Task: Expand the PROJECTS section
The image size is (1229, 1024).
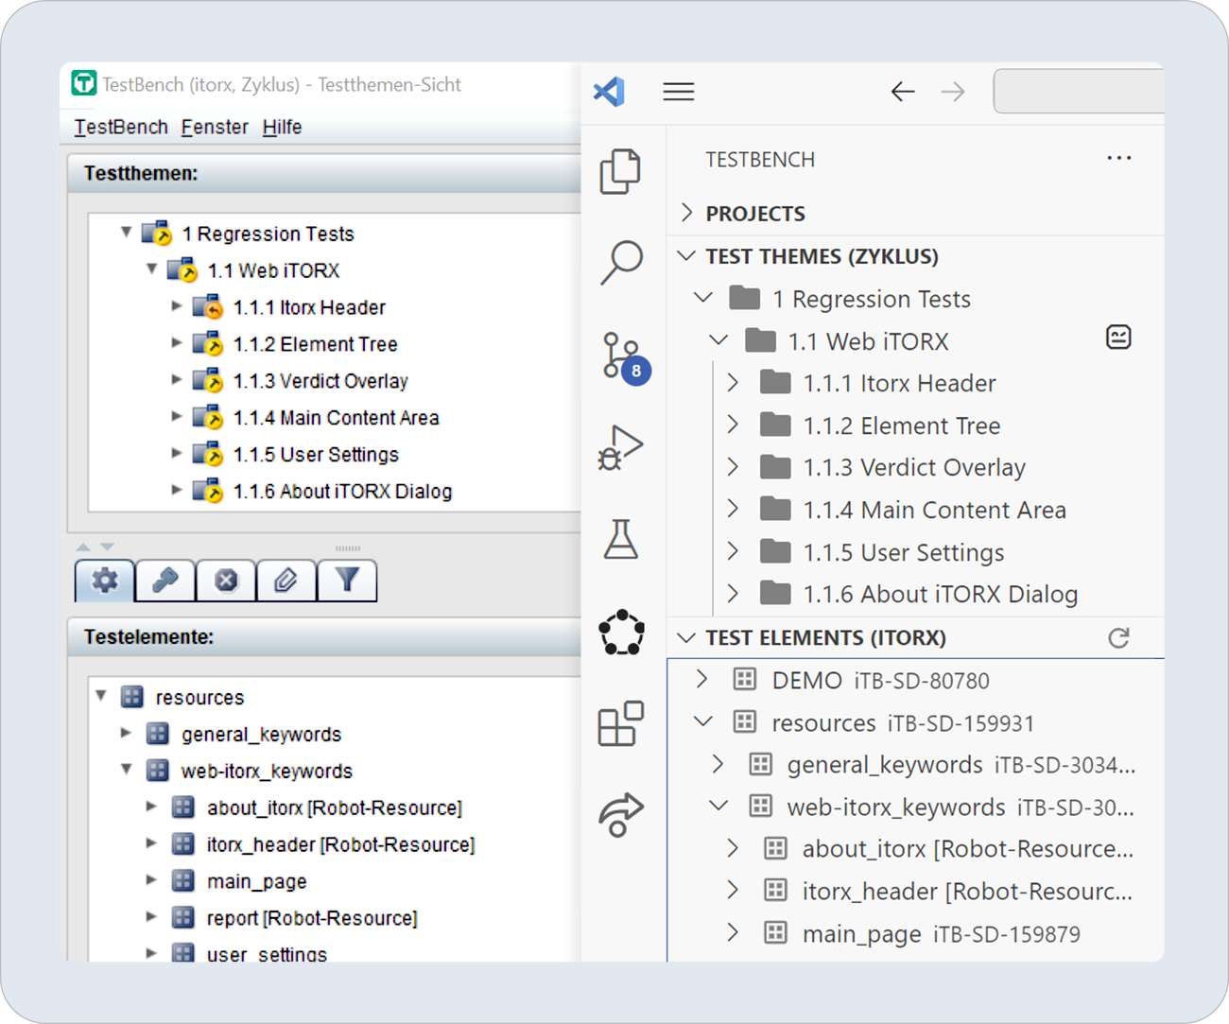Action: [687, 214]
